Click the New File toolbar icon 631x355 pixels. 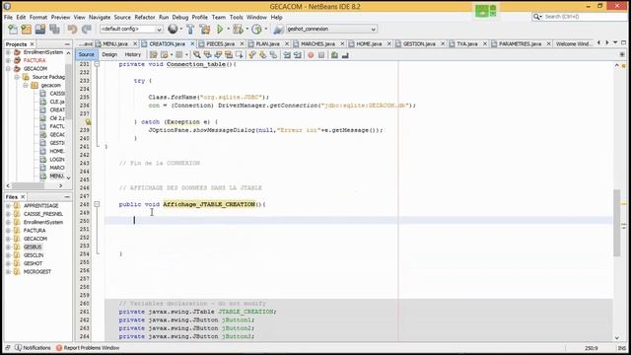pos(13,29)
